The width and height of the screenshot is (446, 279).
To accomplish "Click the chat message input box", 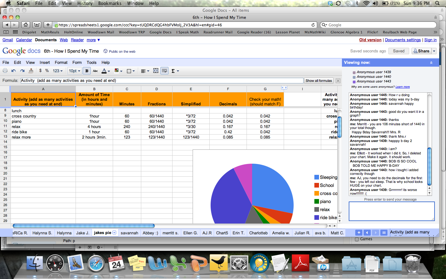I will [x=391, y=211].
